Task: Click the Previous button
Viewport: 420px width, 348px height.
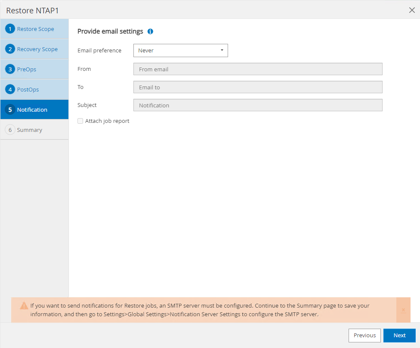Action: coord(364,336)
